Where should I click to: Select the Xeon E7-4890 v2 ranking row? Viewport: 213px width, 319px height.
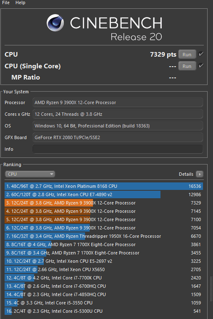coord(104,194)
